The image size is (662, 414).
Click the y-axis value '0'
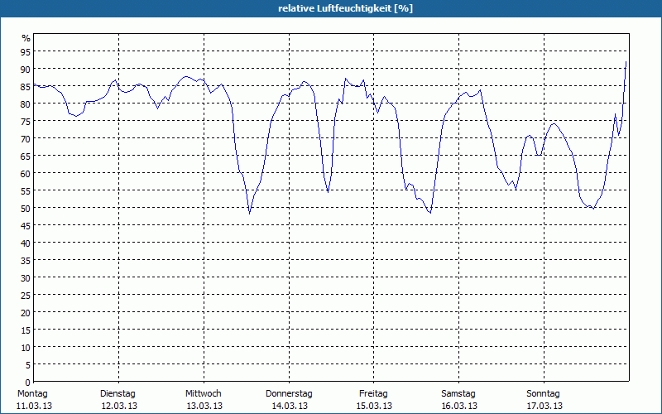(28, 383)
